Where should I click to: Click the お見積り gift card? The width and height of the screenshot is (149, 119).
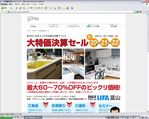(62, 108)
